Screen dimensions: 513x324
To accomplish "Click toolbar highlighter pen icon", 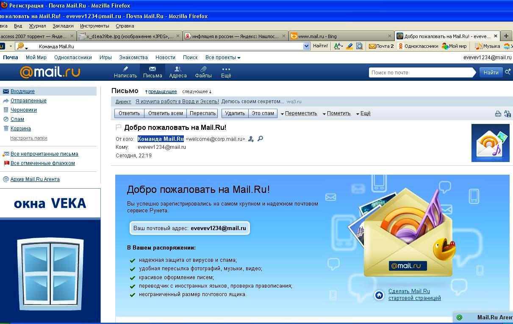I will click(x=350, y=46).
